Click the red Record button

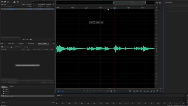108,91
